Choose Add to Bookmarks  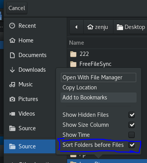98,97
